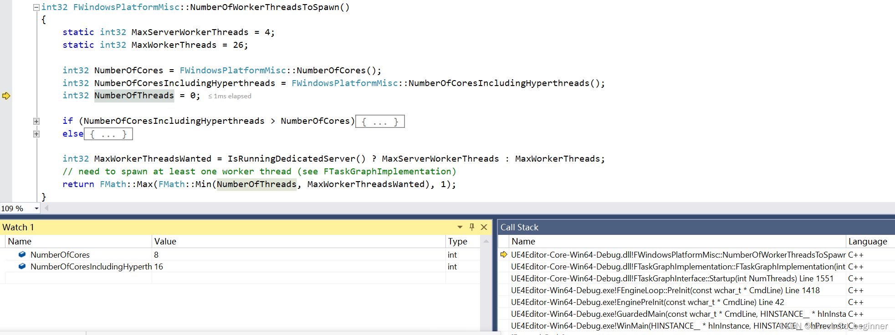Click the empty watch row to add item

pos(242,278)
